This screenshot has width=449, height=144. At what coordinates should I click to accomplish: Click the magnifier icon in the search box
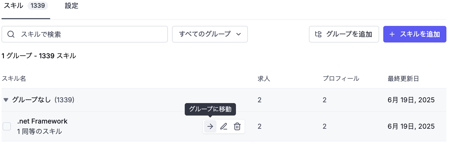tap(11, 34)
